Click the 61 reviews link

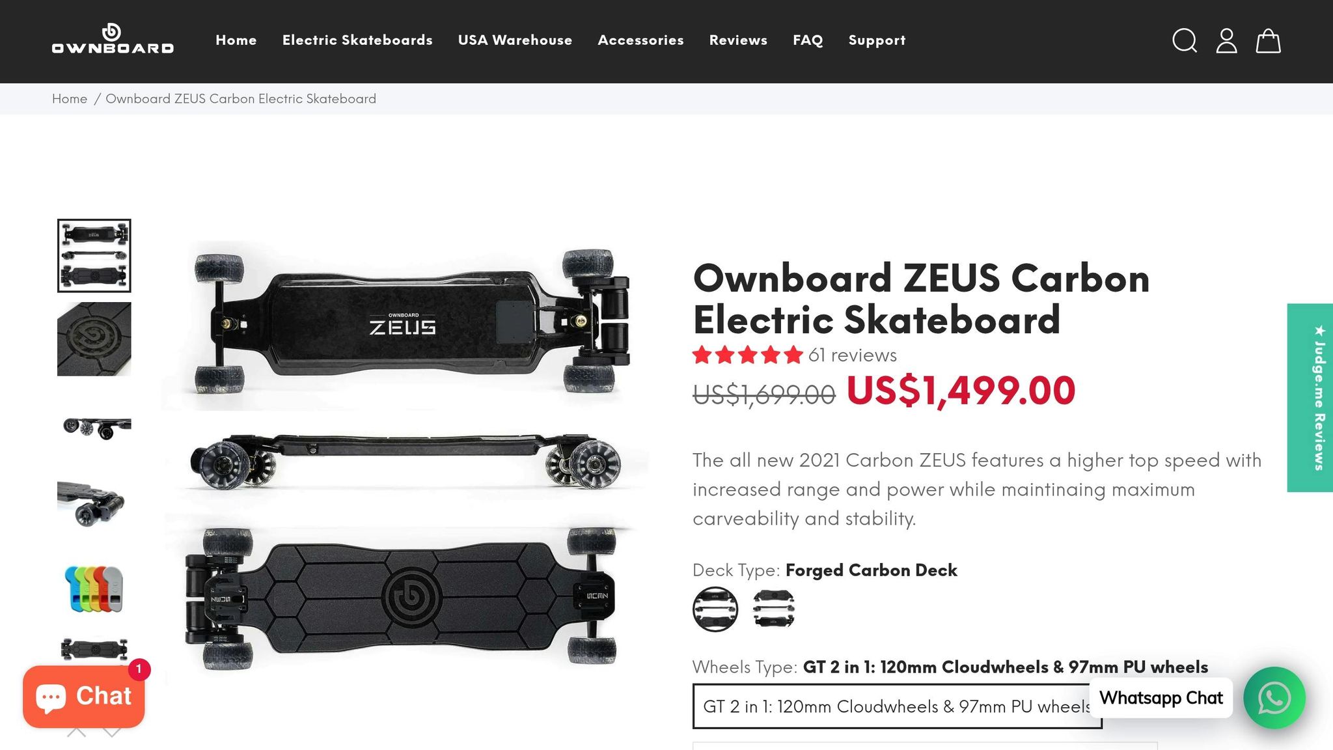[x=852, y=355]
